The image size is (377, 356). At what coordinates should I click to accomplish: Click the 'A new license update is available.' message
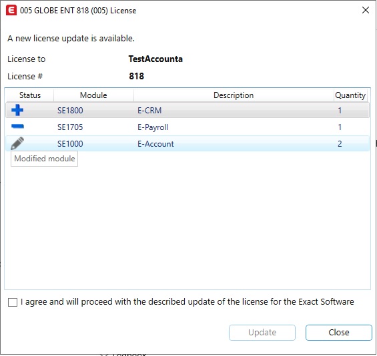tap(71, 39)
